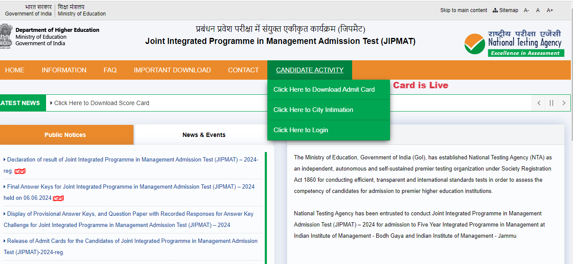The width and height of the screenshot is (573, 264).
Task: Increase font size with A+ button
Action: click(x=550, y=10)
